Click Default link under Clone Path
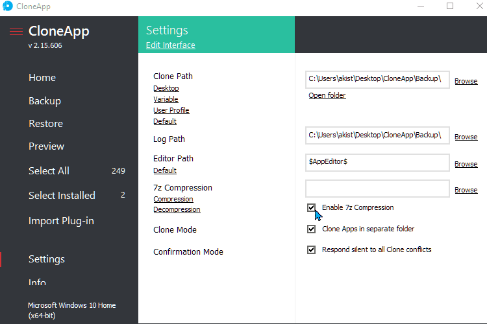The width and height of the screenshot is (487, 324). pyautogui.click(x=165, y=121)
